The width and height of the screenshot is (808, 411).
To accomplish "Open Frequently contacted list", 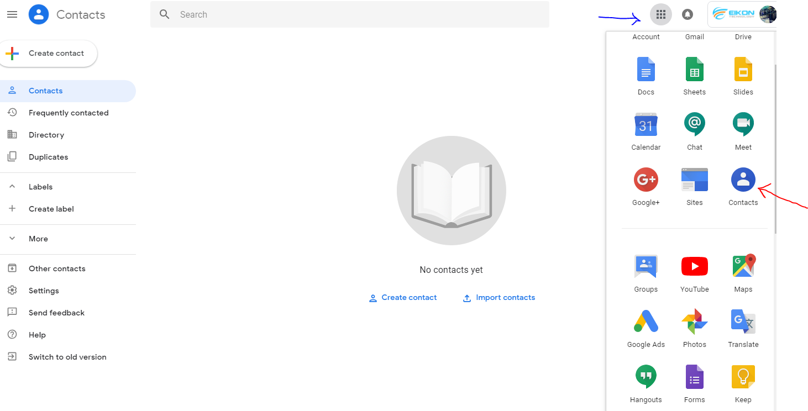I will tap(67, 113).
